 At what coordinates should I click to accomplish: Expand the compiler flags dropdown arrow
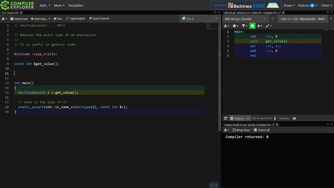click(331, 19)
